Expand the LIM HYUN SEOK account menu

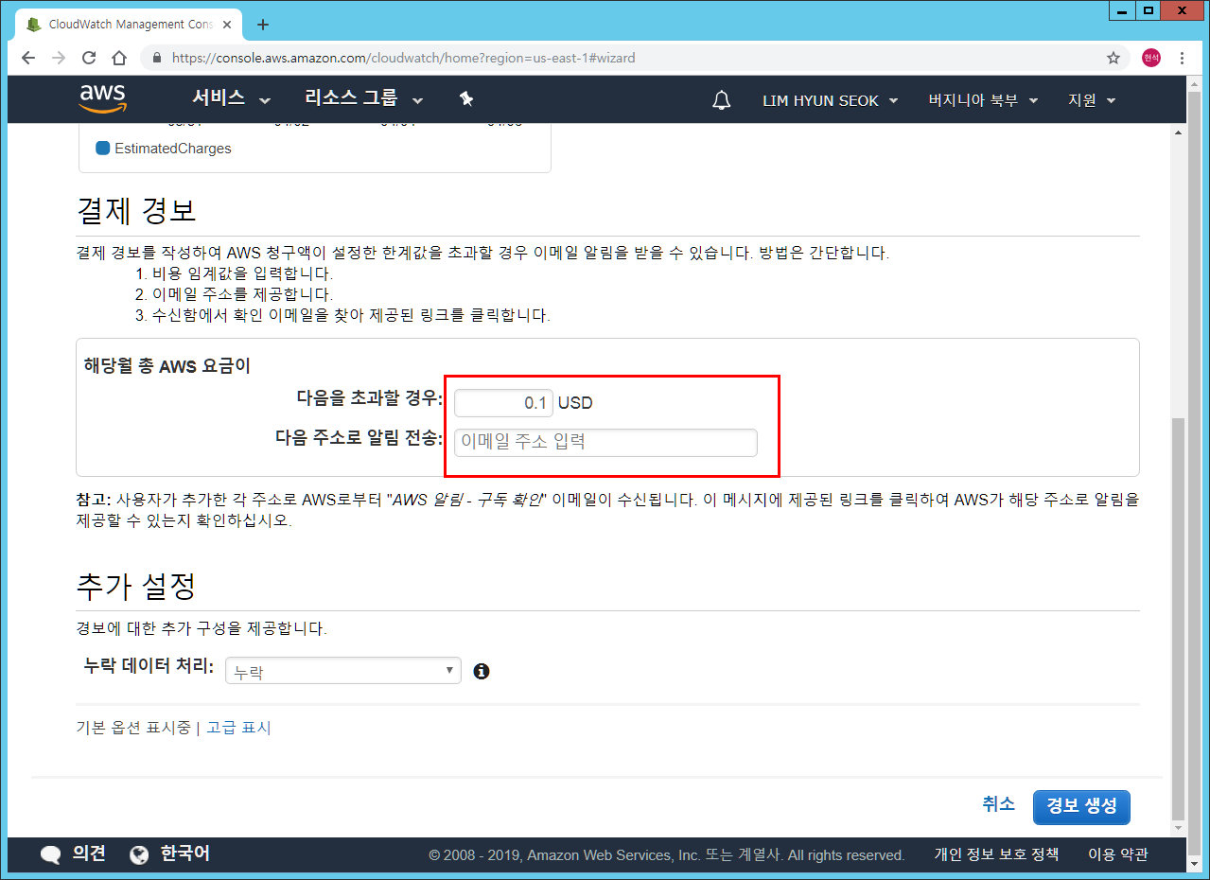pyautogui.click(x=831, y=100)
